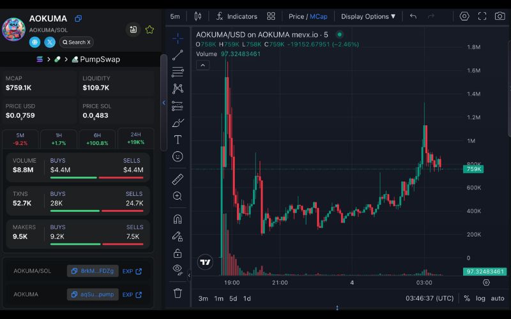
Task: Toggle magnet mode for drawings
Action: point(178,219)
